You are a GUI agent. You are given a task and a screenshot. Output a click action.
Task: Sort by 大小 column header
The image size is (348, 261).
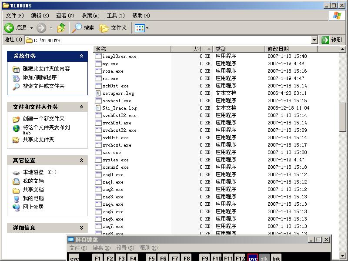click(192, 49)
